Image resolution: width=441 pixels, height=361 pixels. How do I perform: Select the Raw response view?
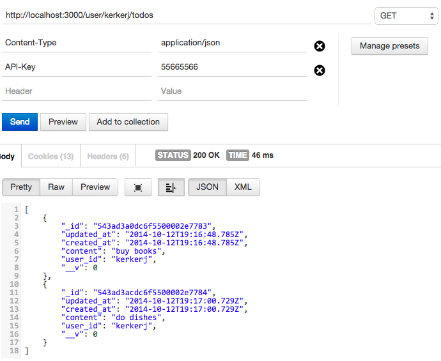[56, 187]
